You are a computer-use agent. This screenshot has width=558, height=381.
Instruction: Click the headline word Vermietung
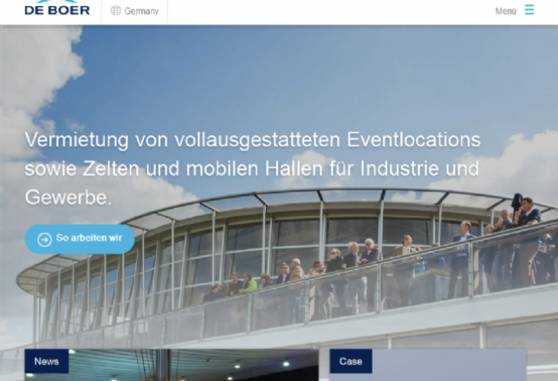pyautogui.click(x=76, y=139)
